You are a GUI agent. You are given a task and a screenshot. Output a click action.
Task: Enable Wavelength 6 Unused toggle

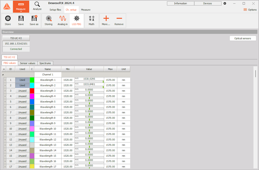click(x=22, y=107)
